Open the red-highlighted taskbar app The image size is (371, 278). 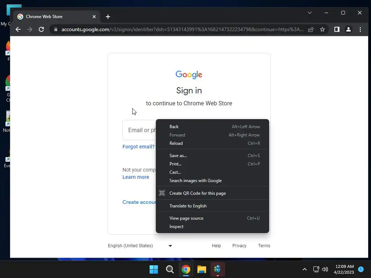coord(217,269)
